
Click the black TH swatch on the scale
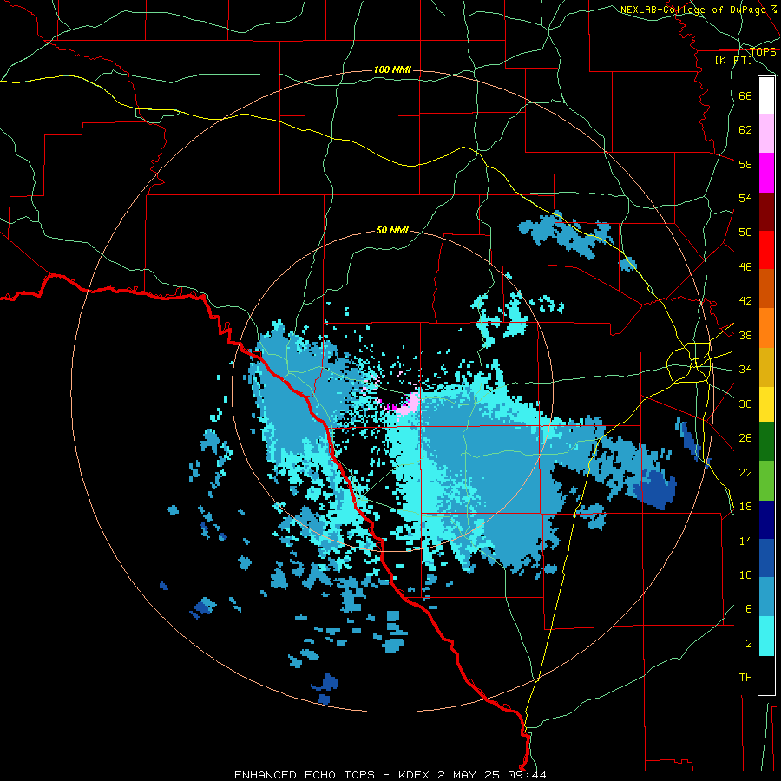coord(766,675)
